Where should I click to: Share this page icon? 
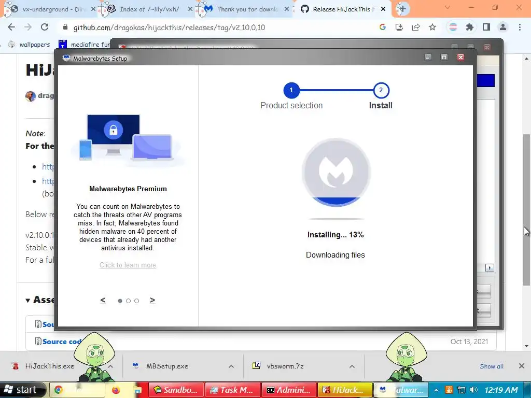(416, 27)
